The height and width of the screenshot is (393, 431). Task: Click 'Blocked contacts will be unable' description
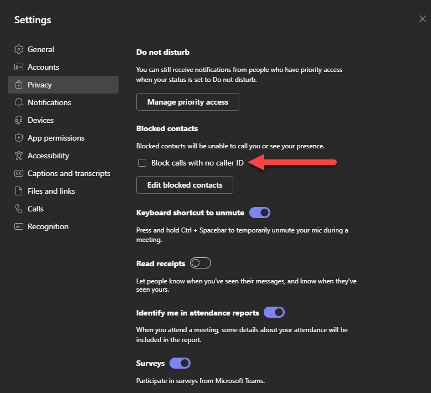click(x=230, y=146)
